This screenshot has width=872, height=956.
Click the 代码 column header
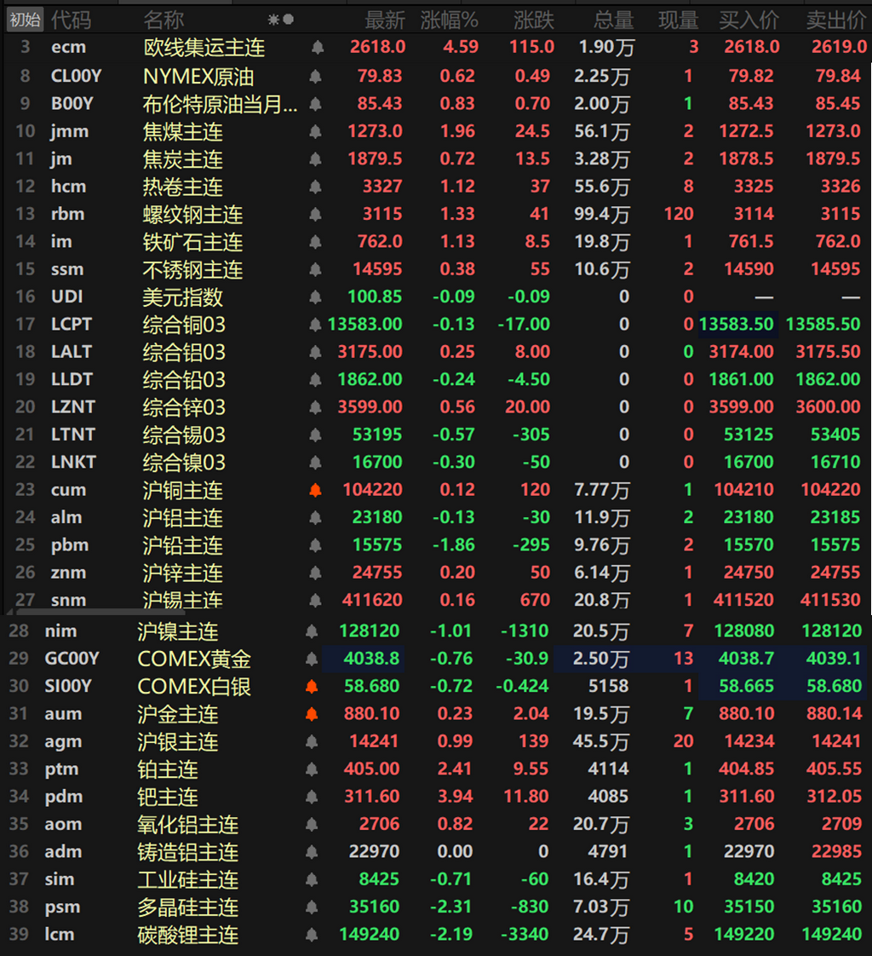pyautogui.click(x=72, y=20)
